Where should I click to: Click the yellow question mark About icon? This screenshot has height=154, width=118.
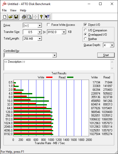pyautogui.click(x=41, y=17)
